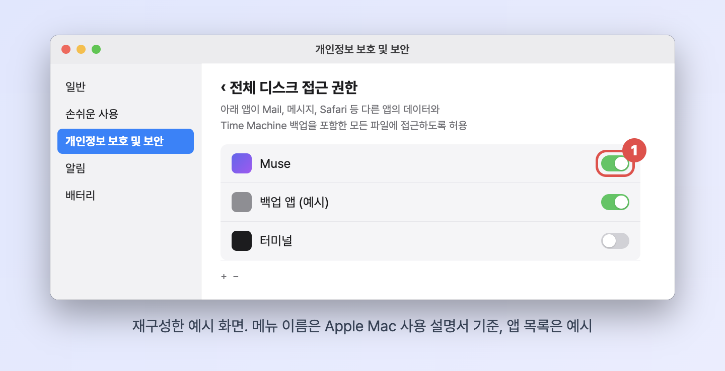Image resolution: width=725 pixels, height=371 pixels.
Task: Select the Muse app name text
Action: 275,163
